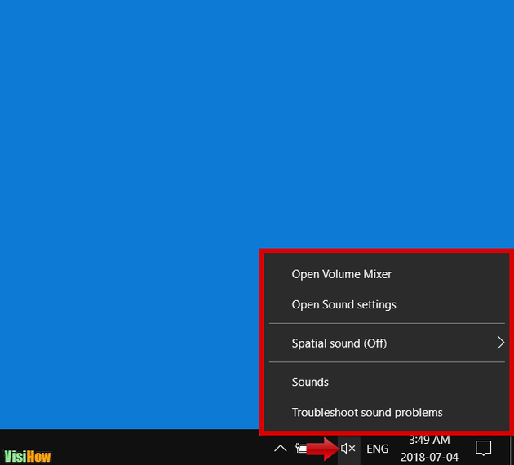This screenshot has width=514, height=465.
Task: Click the battery power icon in tray
Action: (x=303, y=449)
